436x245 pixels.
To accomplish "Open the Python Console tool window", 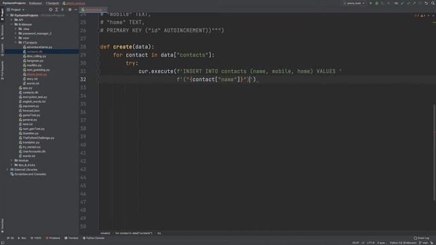I will pyautogui.click(x=93, y=238).
